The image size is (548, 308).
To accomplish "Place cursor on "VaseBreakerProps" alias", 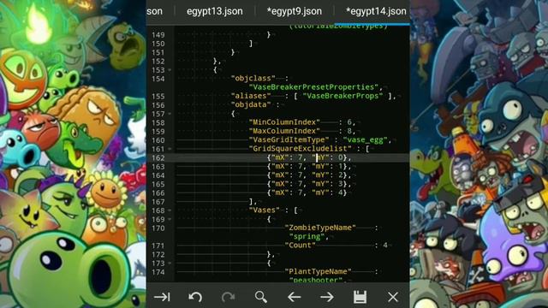I will [342, 96].
